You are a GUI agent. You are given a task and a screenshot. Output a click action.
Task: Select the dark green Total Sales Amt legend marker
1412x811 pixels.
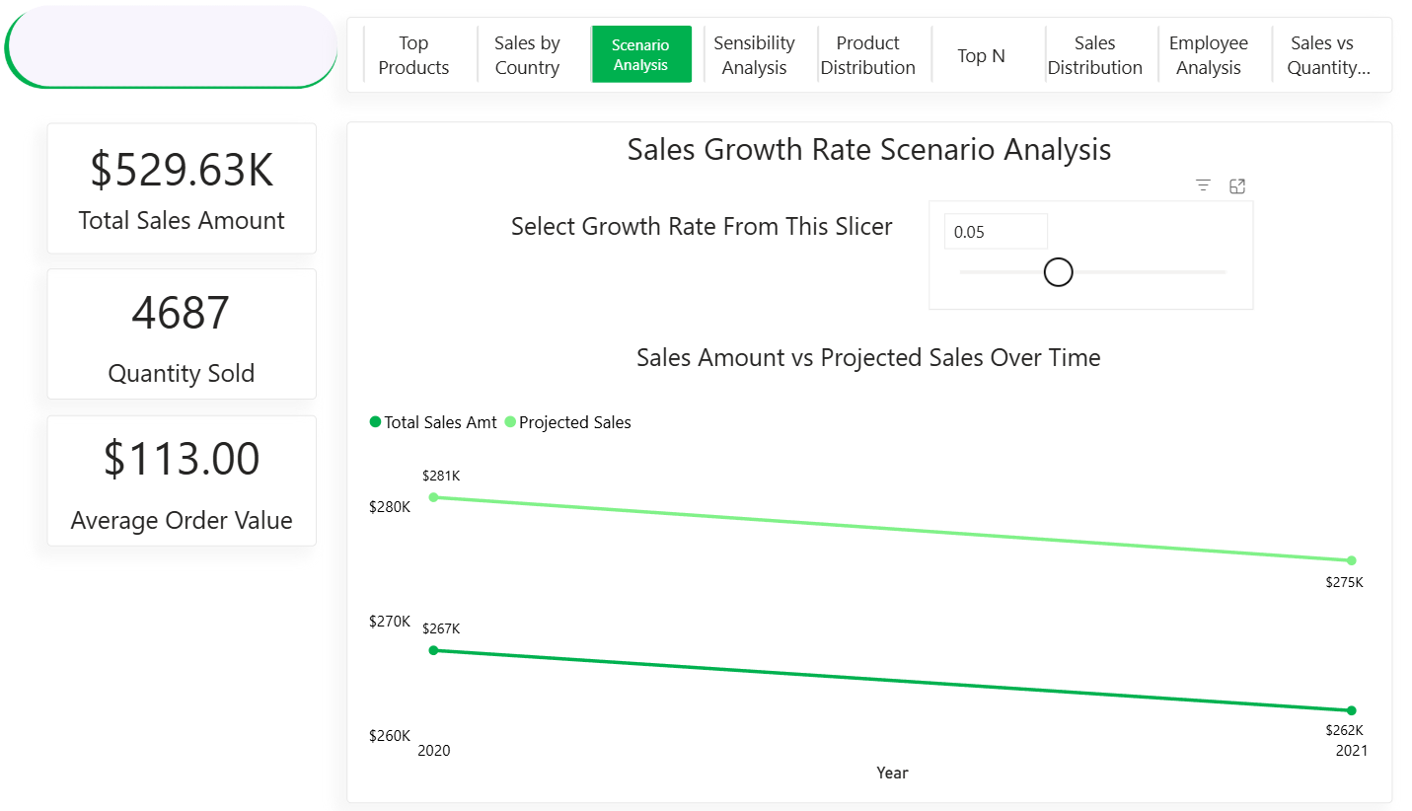coord(376,421)
